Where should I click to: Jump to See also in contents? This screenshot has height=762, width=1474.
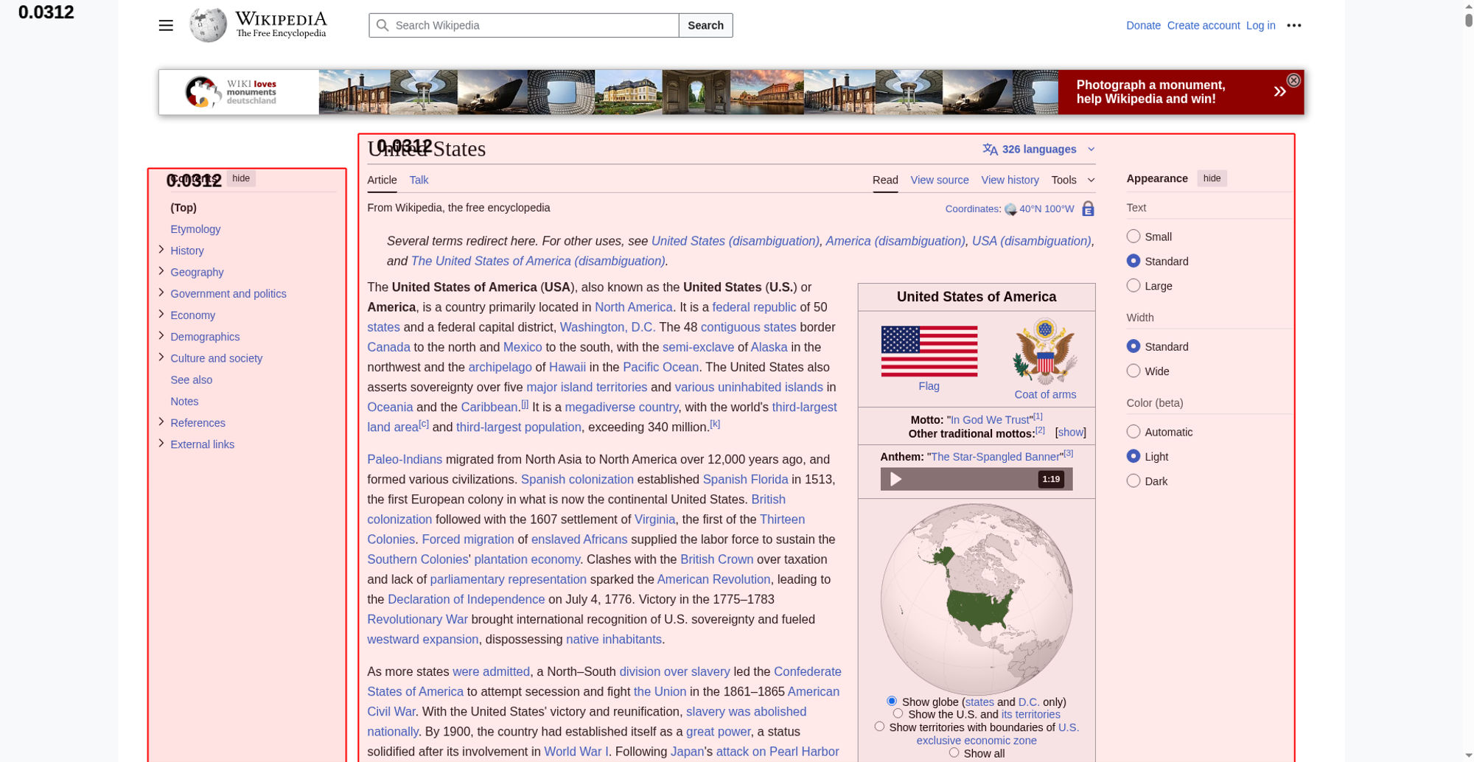coord(192,380)
